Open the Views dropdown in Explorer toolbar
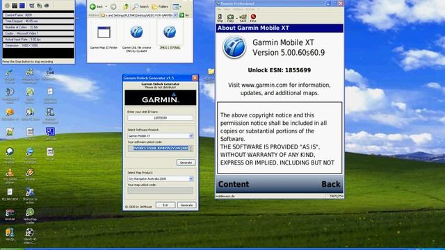The width and height of the screenshot is (445, 250). pyautogui.click(x=177, y=6)
